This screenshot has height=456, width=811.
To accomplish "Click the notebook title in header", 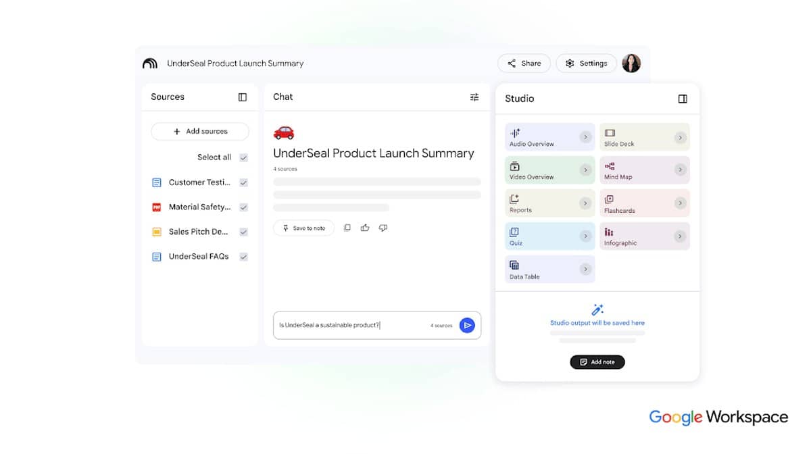I will coord(235,64).
